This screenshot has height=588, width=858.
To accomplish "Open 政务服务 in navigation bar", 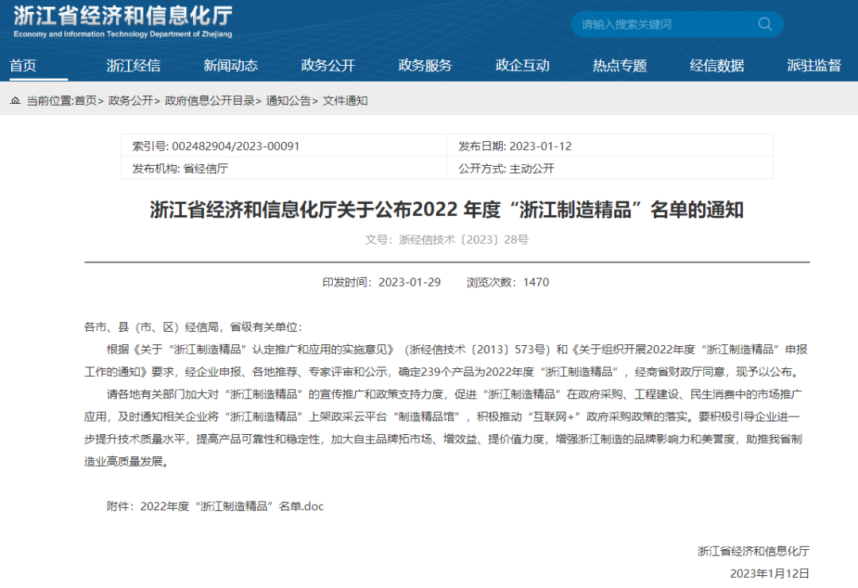I will pyautogui.click(x=425, y=66).
